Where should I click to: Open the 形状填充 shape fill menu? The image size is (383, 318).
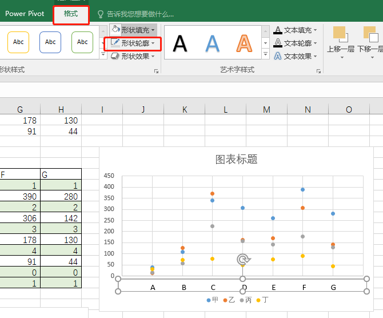[132, 29]
